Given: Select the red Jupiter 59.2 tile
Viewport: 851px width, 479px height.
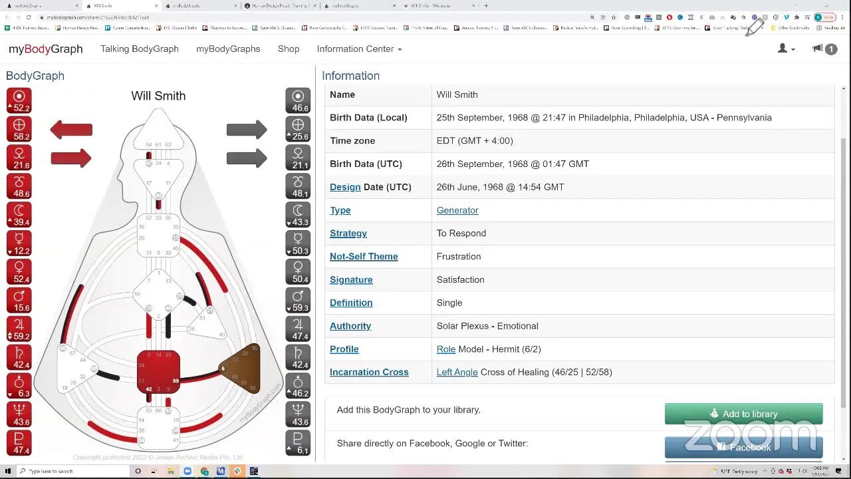Looking at the screenshot, I should click(x=19, y=329).
